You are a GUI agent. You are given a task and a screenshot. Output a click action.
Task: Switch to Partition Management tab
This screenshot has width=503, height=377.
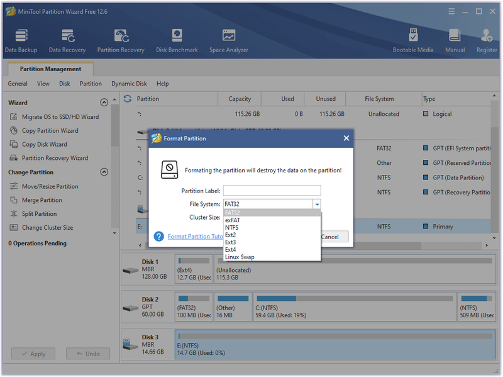(x=51, y=69)
